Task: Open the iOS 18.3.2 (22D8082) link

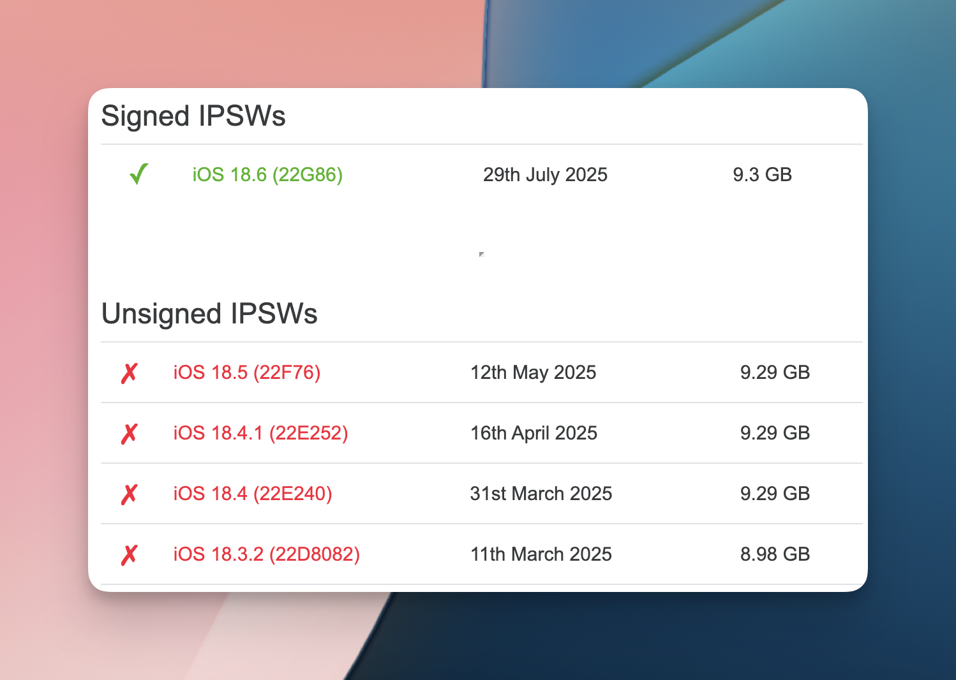Action: pos(267,554)
